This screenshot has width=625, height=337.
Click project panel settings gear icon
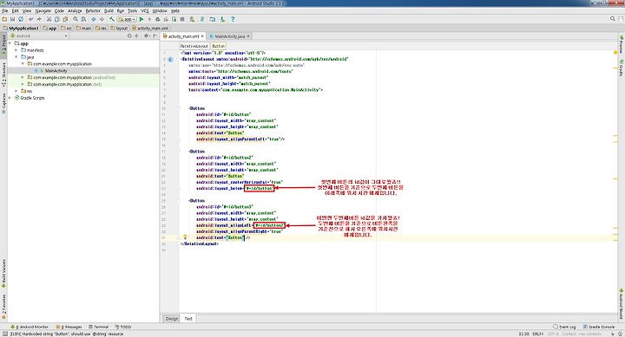[146, 36]
